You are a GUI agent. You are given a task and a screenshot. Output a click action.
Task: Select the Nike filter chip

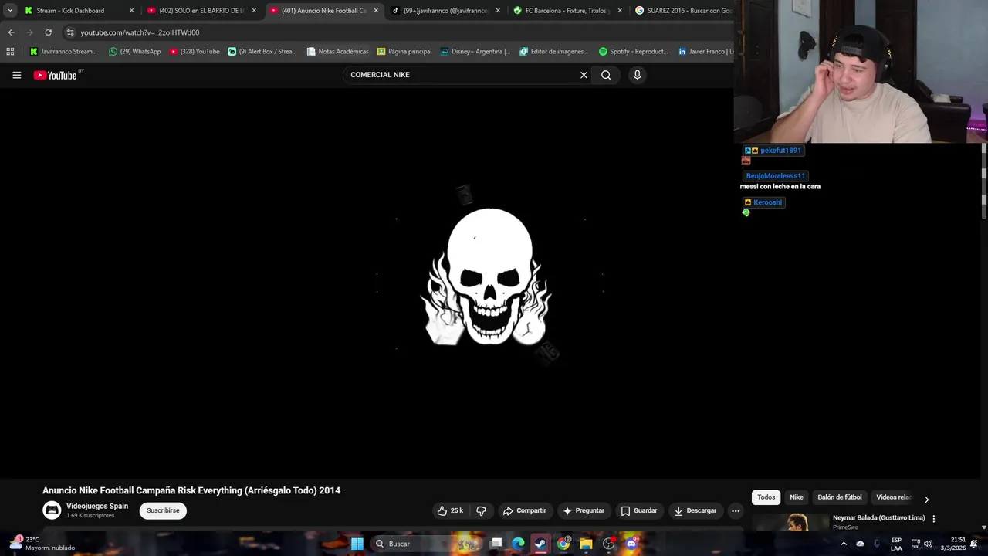click(x=797, y=497)
